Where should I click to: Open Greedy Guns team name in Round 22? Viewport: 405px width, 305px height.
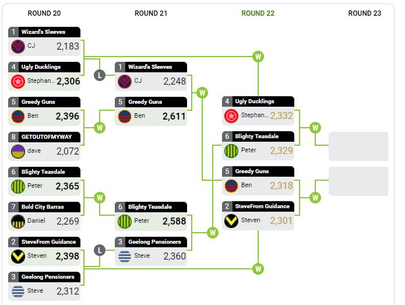click(252, 171)
